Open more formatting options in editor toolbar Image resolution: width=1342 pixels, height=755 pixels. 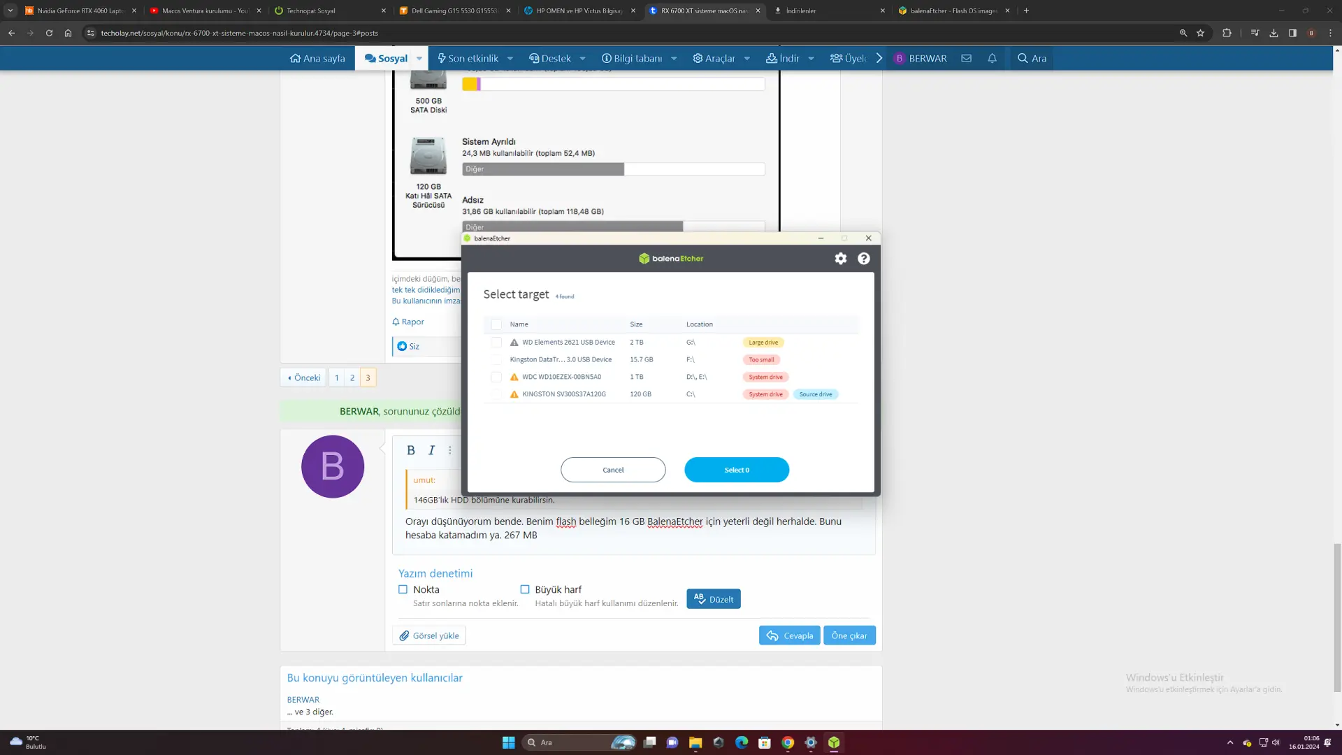click(450, 450)
